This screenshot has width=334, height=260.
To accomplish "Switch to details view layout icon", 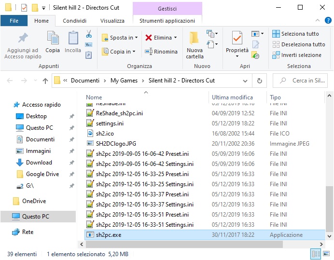I will click(316, 254).
